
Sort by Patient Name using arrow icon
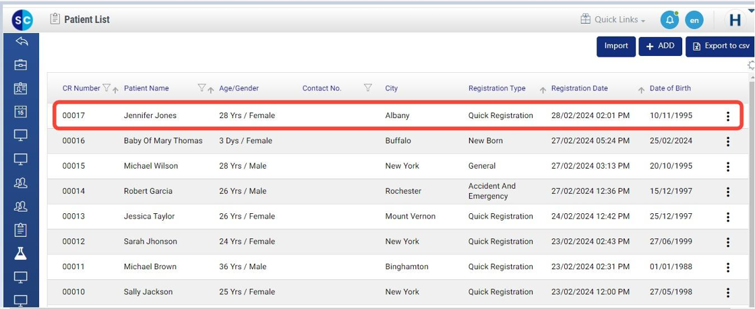[x=211, y=90]
